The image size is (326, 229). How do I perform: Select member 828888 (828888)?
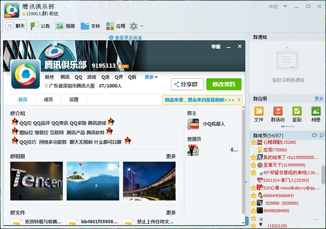tap(285, 203)
